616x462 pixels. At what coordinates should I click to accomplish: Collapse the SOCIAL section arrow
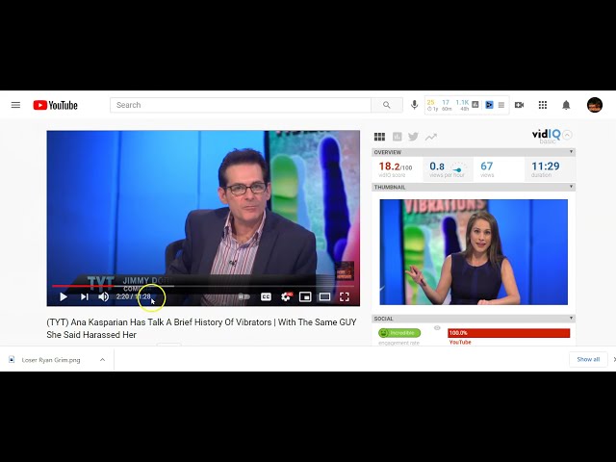[x=571, y=318]
